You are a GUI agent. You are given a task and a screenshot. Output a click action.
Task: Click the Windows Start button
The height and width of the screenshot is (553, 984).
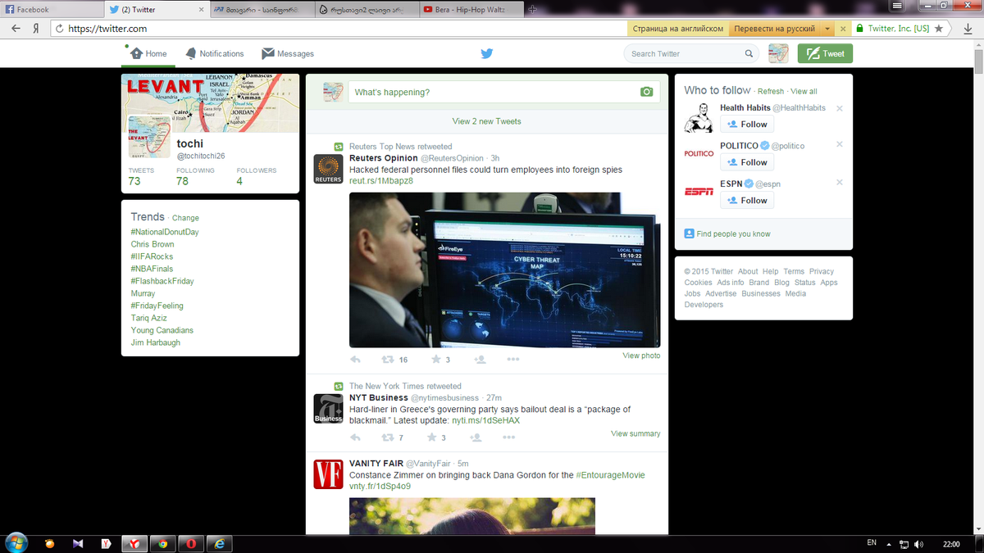point(16,542)
